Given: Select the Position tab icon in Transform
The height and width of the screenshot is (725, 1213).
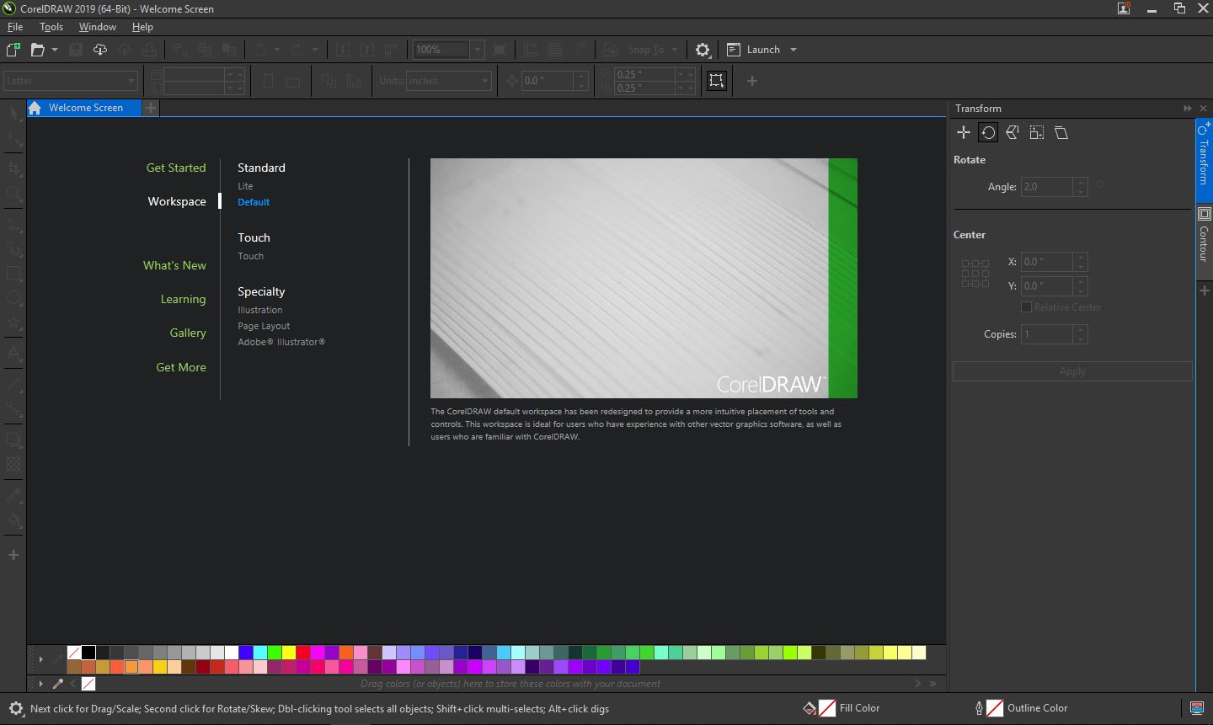Looking at the screenshot, I should click(964, 132).
